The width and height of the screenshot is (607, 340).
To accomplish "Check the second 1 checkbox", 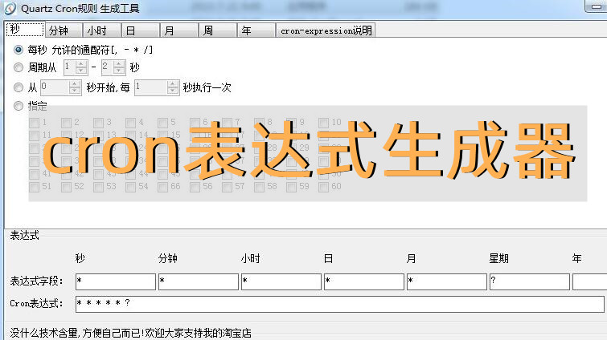I will click(x=35, y=123).
